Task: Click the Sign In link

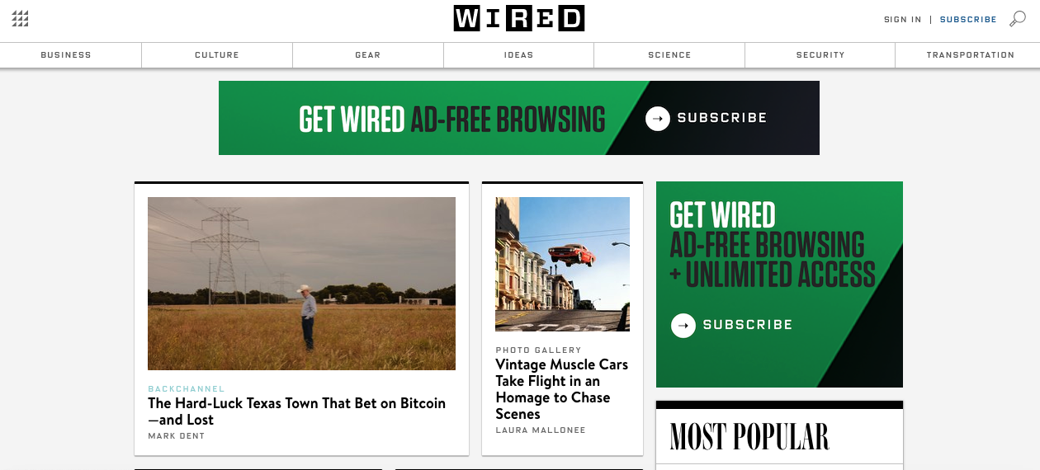Action: tap(902, 20)
